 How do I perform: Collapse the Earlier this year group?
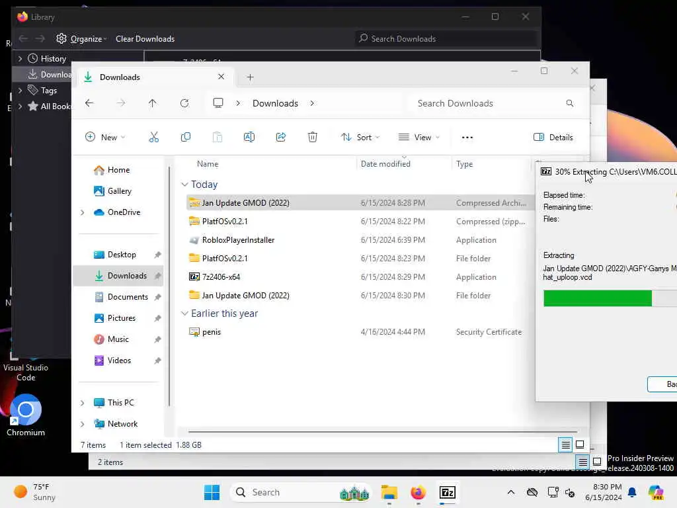[x=185, y=314]
